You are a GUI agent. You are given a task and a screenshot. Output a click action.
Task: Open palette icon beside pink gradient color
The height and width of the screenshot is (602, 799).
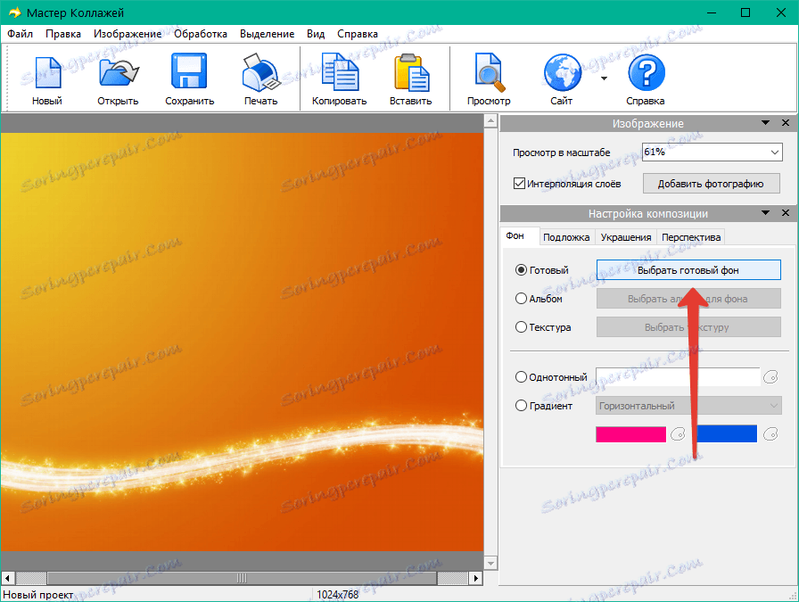[678, 434]
